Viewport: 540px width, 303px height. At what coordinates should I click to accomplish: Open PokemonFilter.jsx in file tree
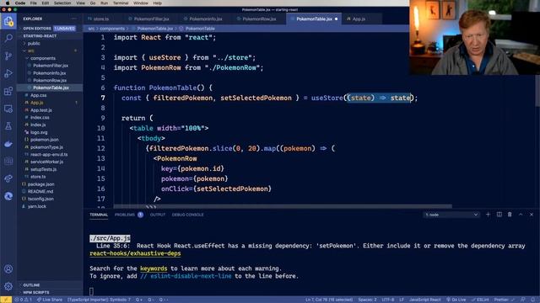pyautogui.click(x=51, y=66)
